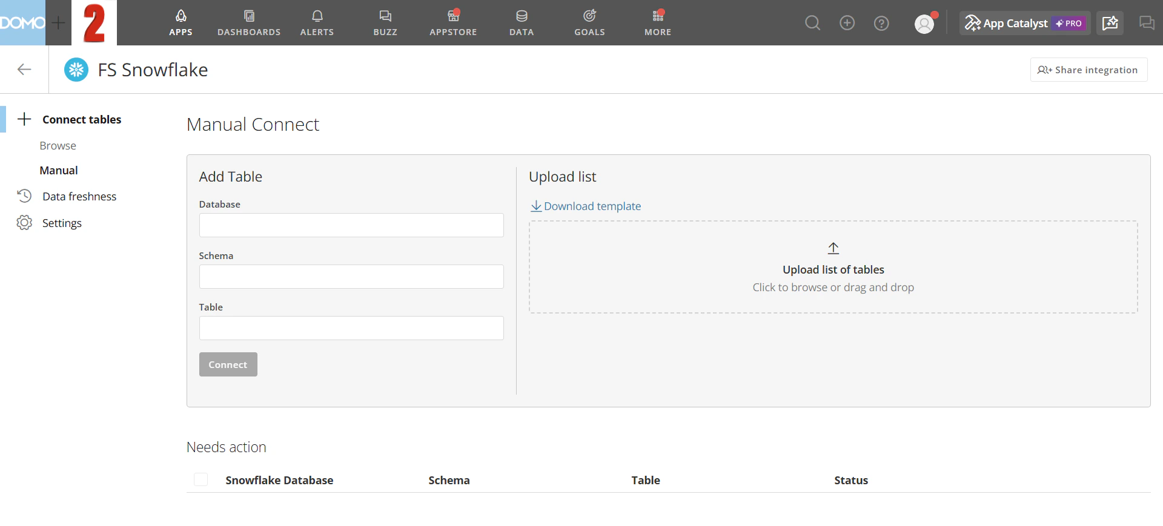Screen dimensions: 1163x526
Task: Select the Manual sub-item
Action: point(59,170)
